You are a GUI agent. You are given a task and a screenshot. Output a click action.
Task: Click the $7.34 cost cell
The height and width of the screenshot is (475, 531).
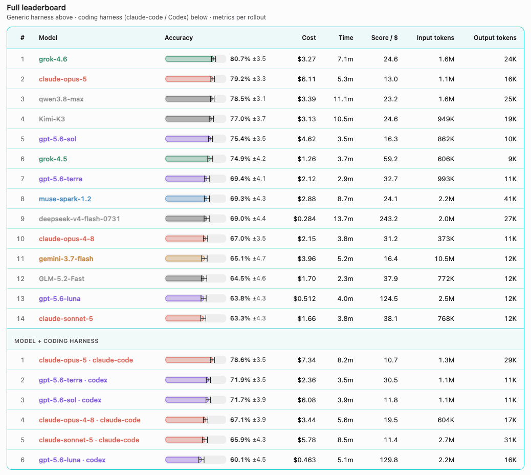306,360
